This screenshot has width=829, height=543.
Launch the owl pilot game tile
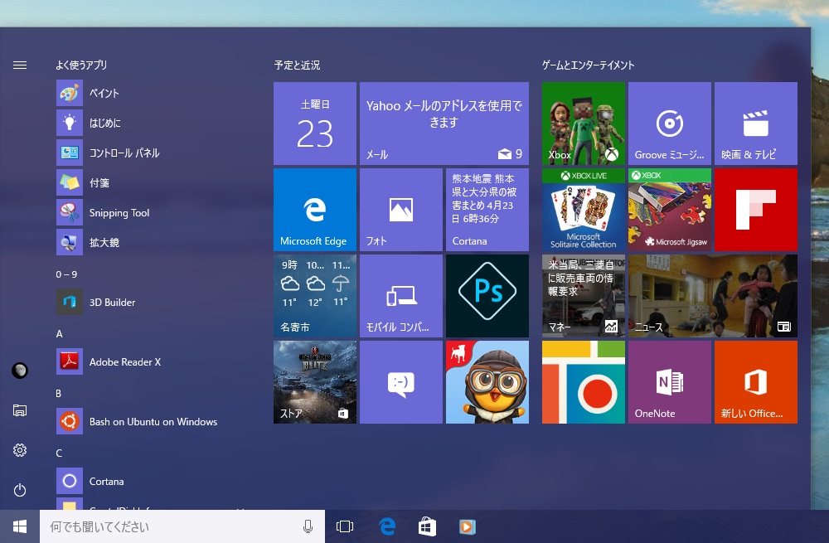pos(487,381)
